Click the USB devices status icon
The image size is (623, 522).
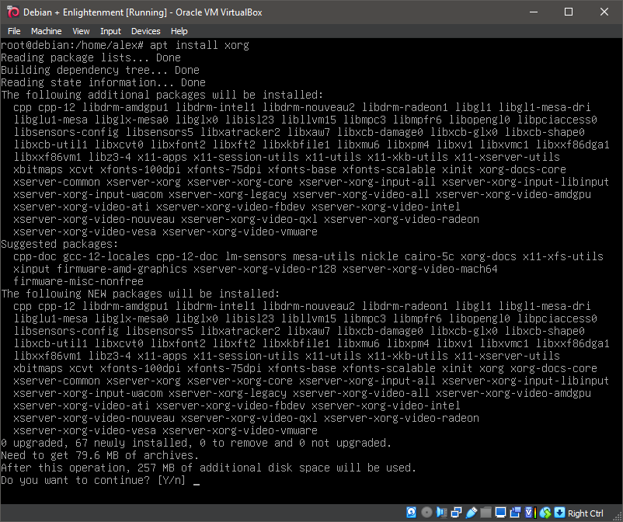[470, 513]
